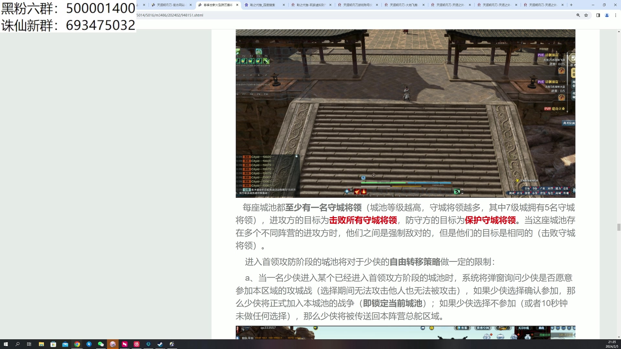Expand the Chrome three-dot menu
This screenshot has height=349, width=621.
point(616,15)
